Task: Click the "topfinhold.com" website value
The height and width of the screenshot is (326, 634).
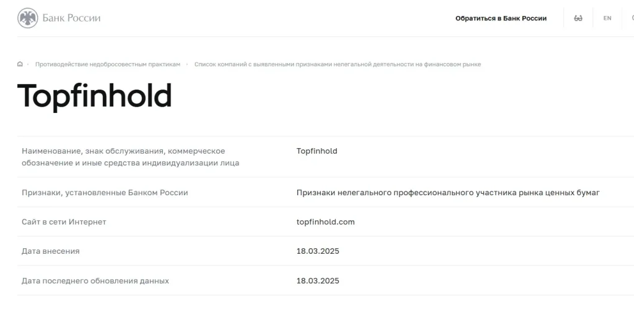Action: pos(326,222)
